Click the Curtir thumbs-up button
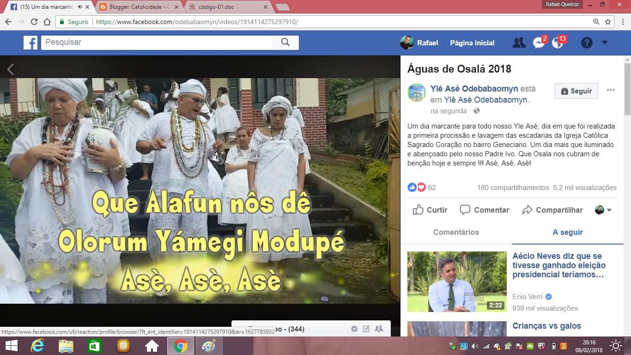631x355 pixels. tap(430, 210)
